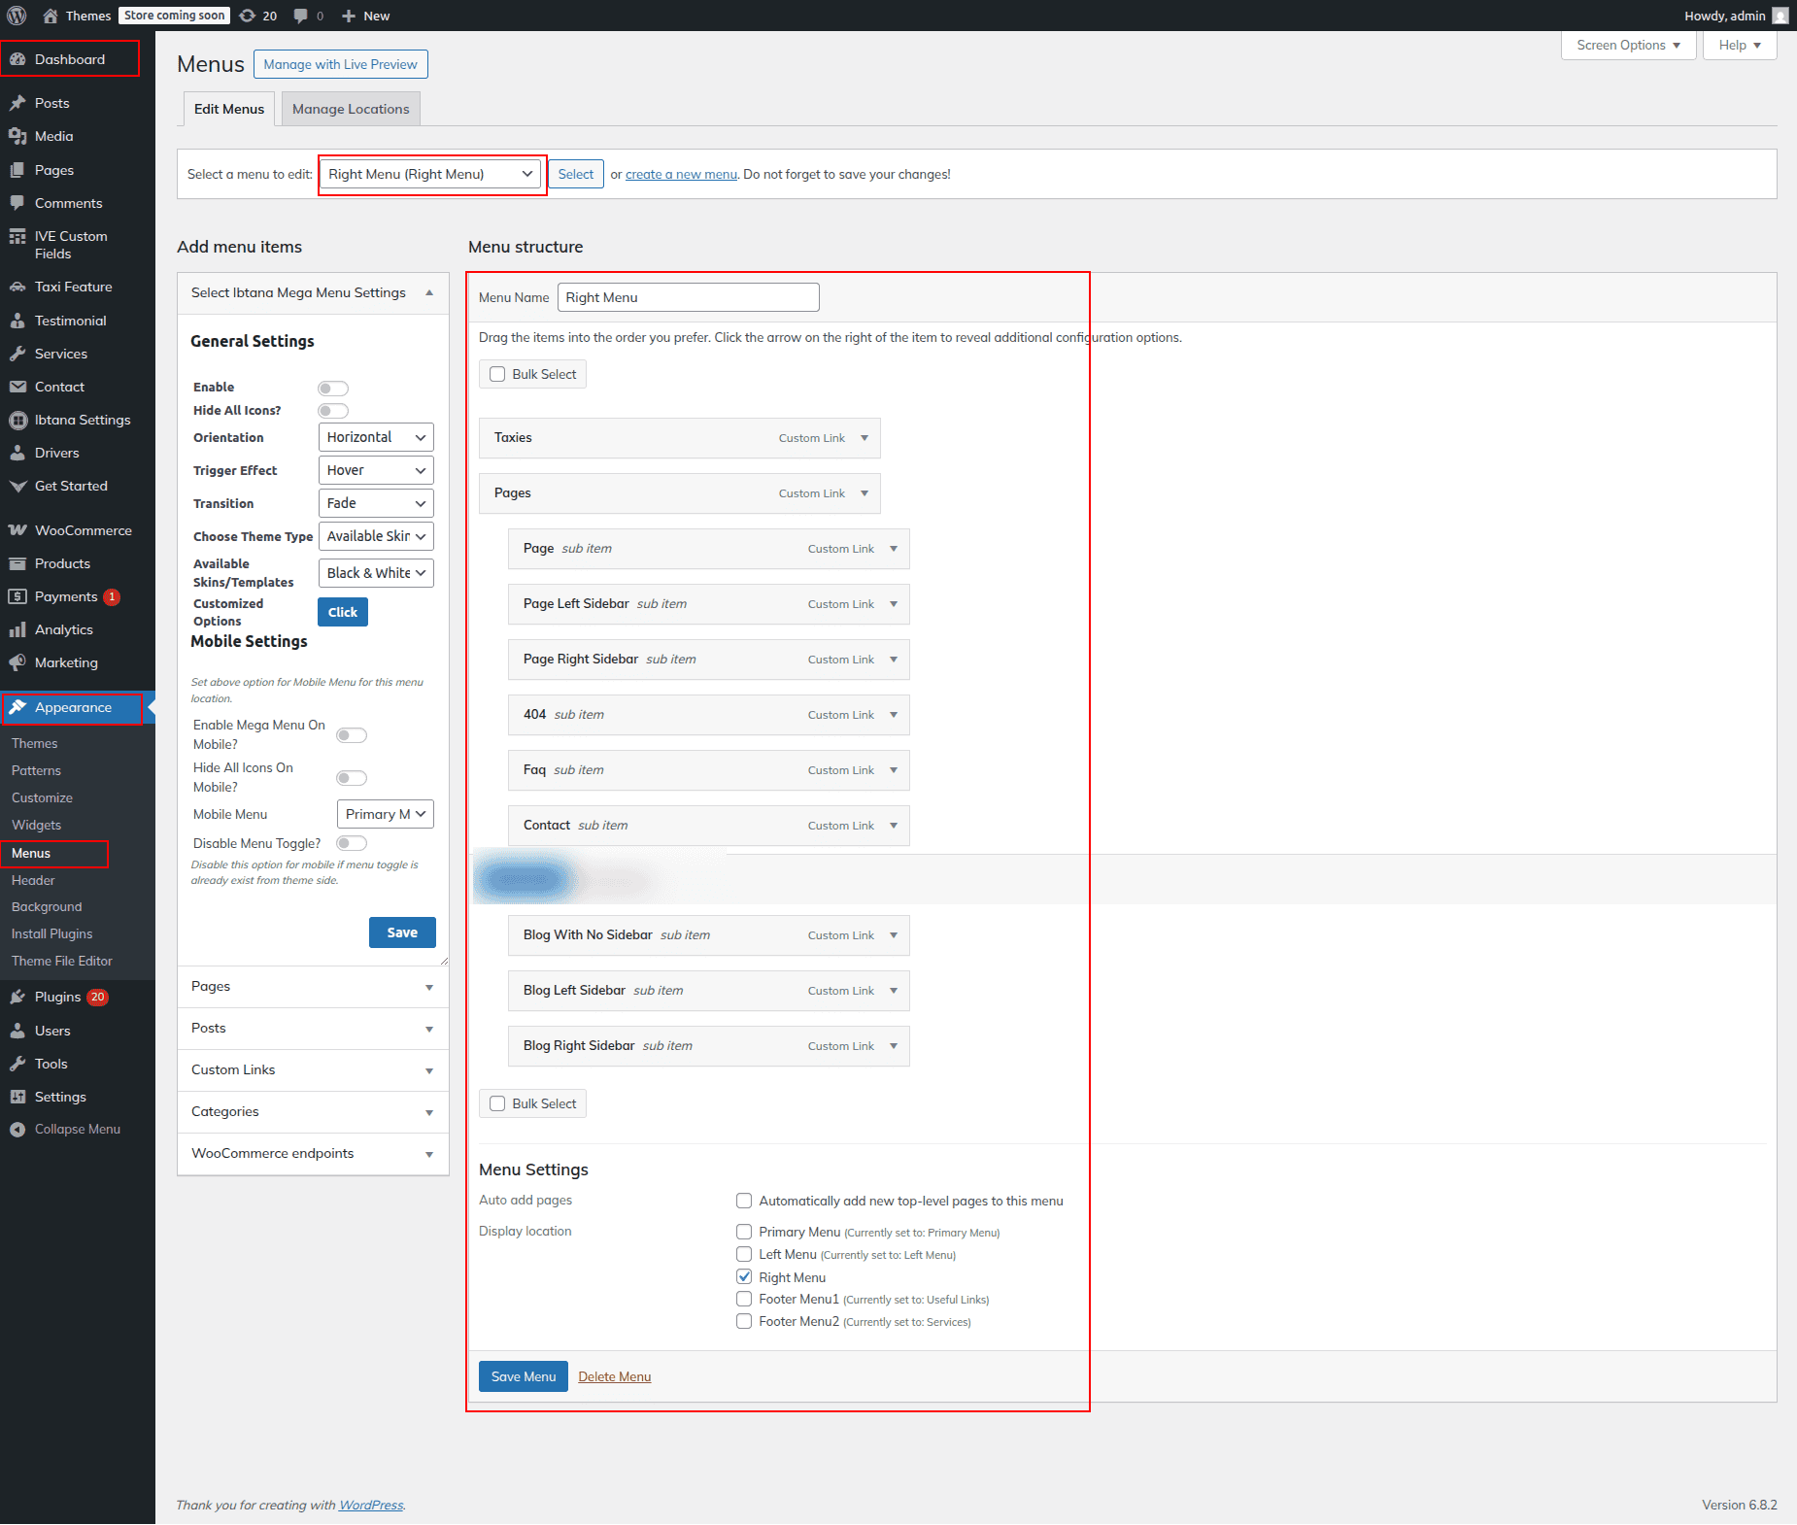Uncheck the Right Menu display location
Image resolution: width=1797 pixels, height=1525 pixels.
744,1276
